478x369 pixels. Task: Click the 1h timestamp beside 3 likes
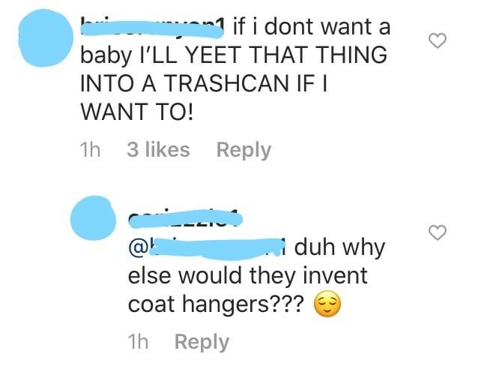90,149
